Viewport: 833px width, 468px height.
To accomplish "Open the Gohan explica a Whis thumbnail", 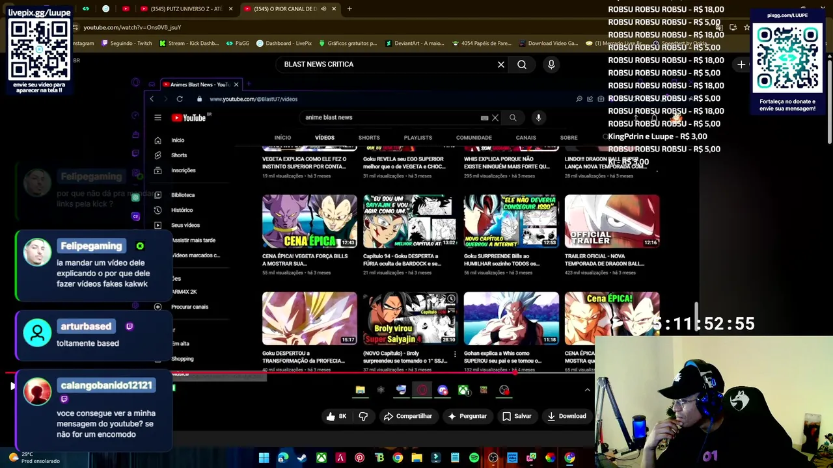I will [x=512, y=318].
